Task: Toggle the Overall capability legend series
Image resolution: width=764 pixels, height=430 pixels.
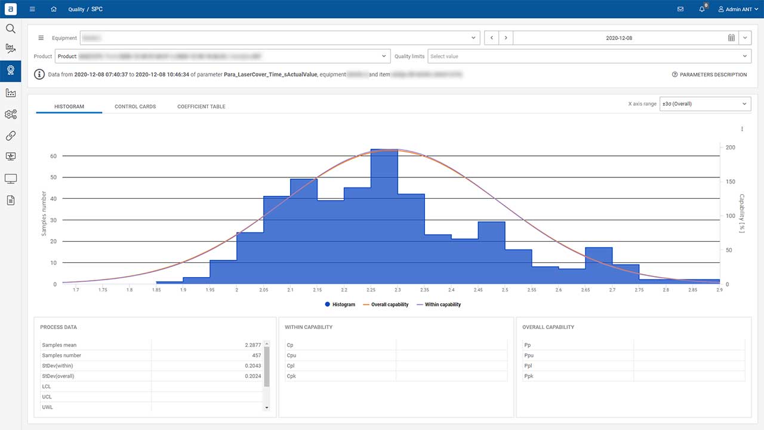Action: pos(384,305)
